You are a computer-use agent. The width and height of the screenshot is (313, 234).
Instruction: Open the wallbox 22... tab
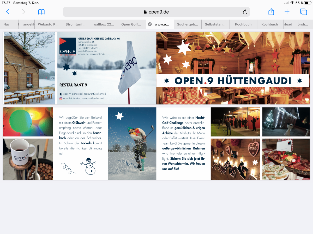click(x=104, y=24)
